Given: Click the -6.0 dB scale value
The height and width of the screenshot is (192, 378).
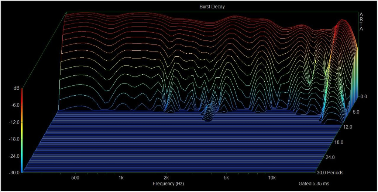Looking at the screenshot, I should coord(15,105).
